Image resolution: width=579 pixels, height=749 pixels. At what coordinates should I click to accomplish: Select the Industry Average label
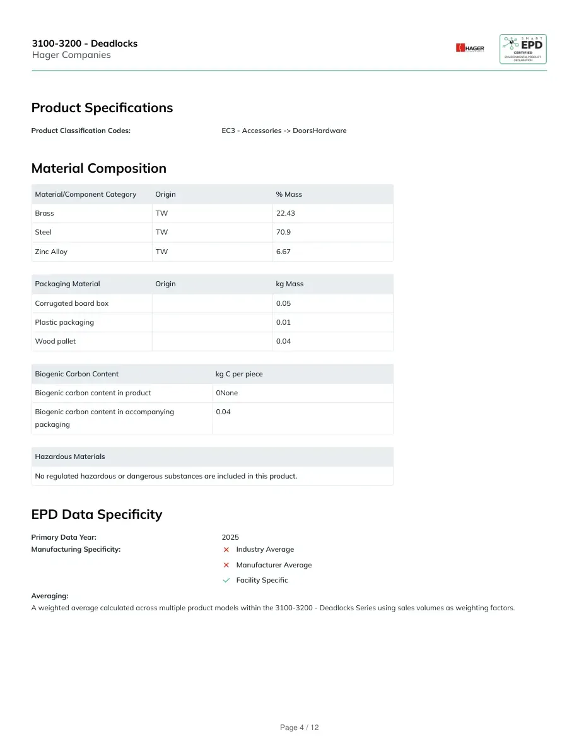265,549
